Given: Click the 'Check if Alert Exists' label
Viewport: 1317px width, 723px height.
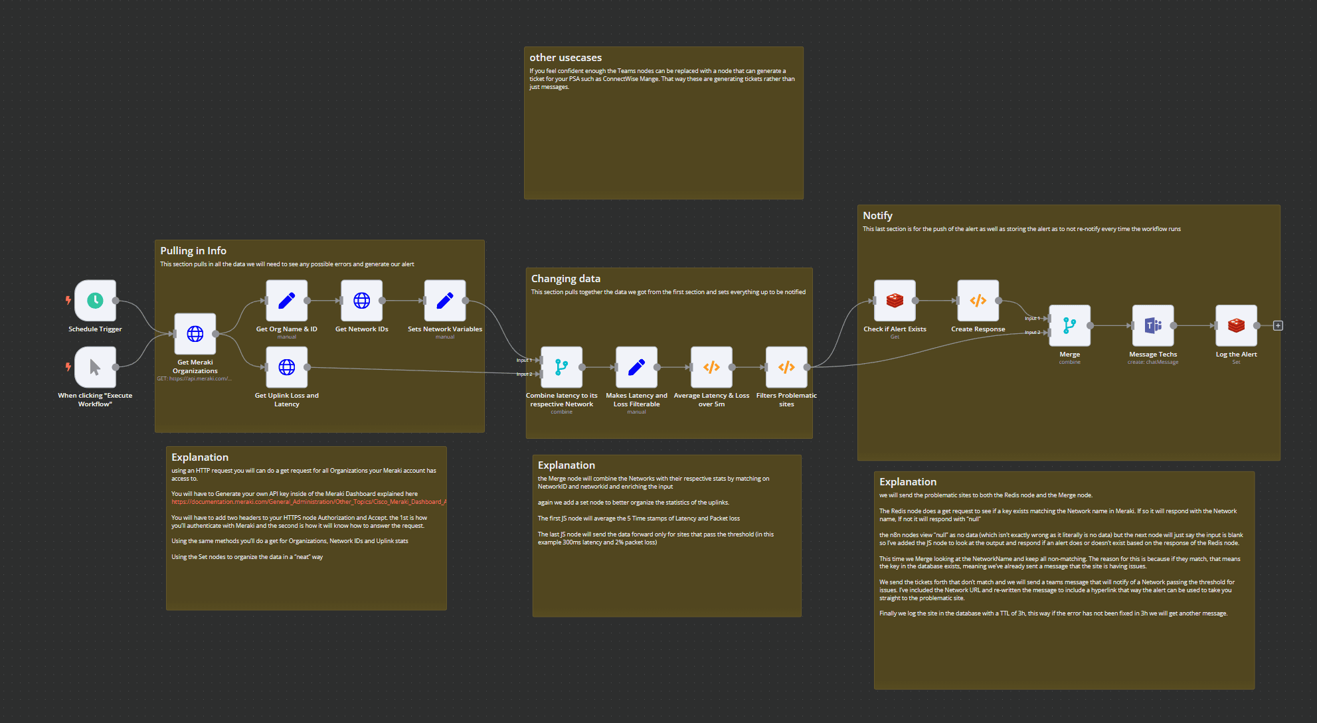Looking at the screenshot, I should pyautogui.click(x=895, y=329).
